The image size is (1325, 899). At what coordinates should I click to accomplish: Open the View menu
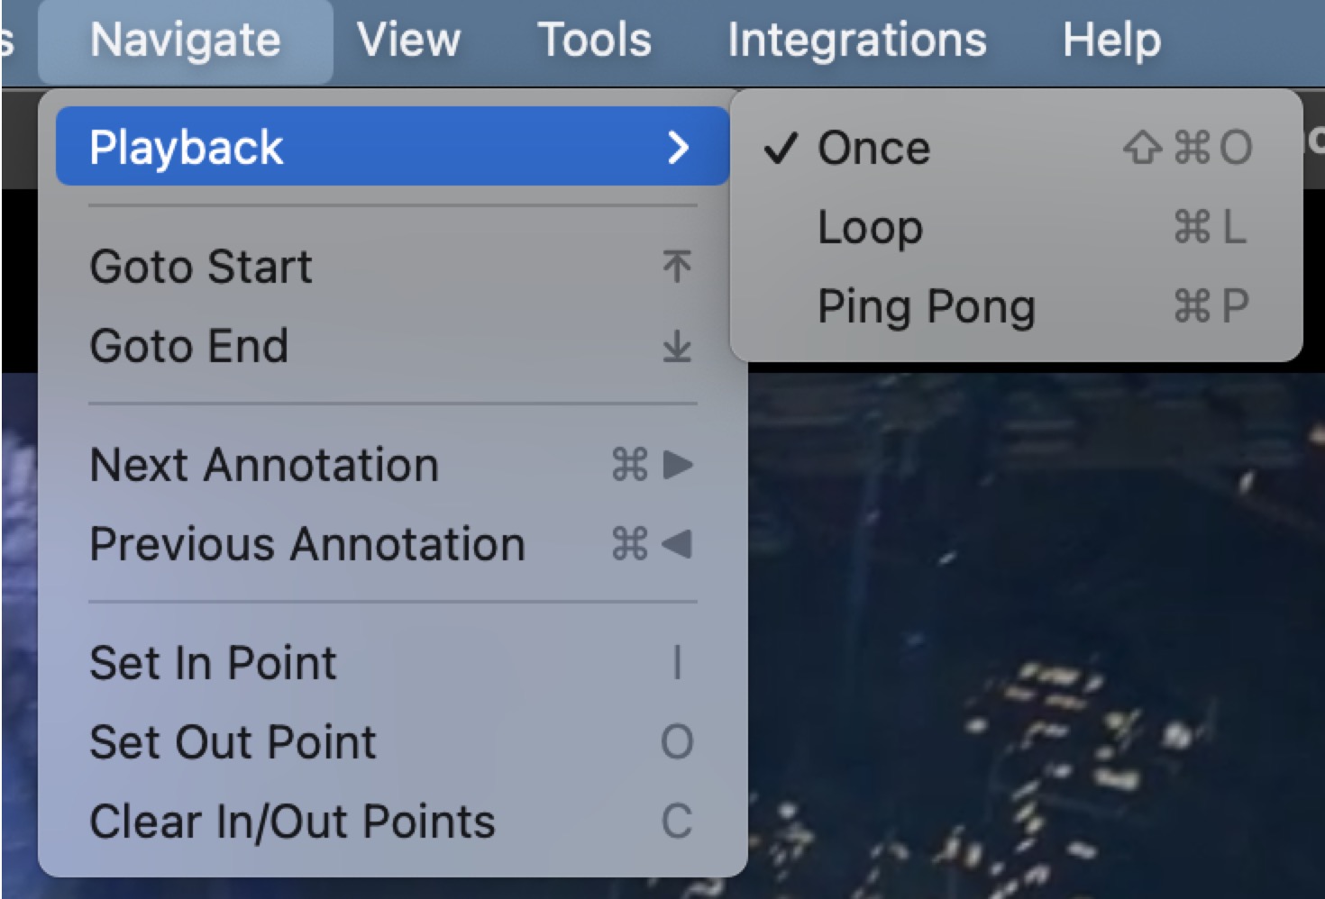(408, 41)
